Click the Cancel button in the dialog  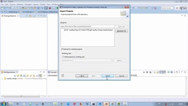point(121,76)
